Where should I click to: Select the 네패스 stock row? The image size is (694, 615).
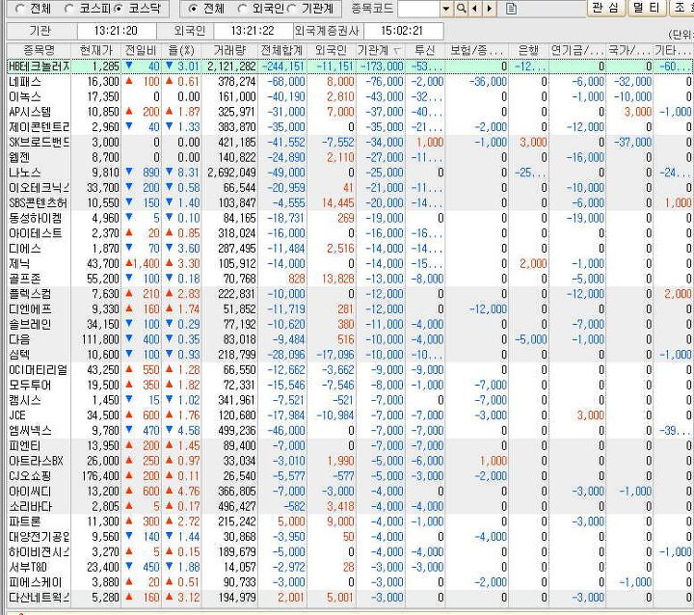pyautogui.click(x=350, y=82)
